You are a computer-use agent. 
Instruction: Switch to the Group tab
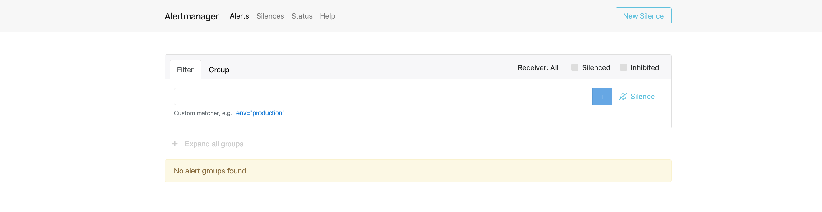(x=219, y=70)
